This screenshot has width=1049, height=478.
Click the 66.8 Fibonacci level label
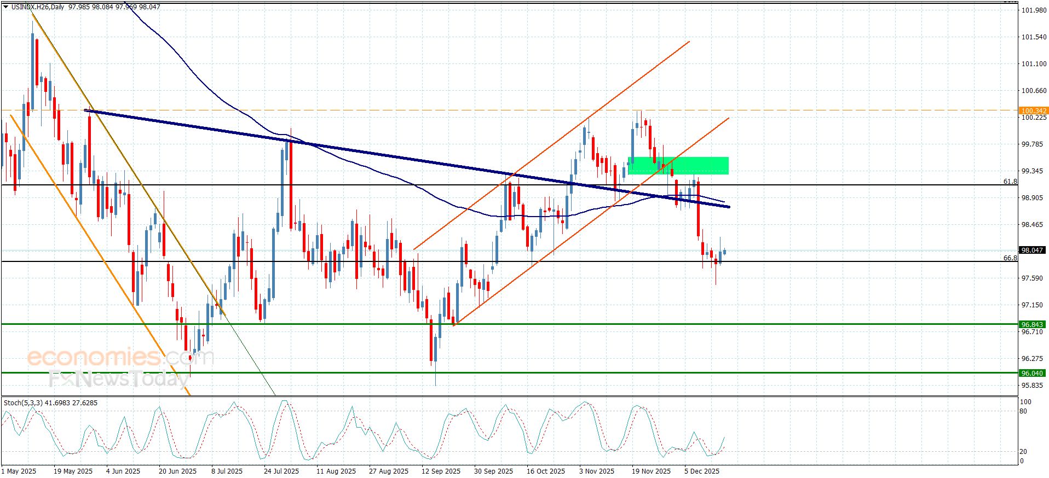[x=1010, y=258]
